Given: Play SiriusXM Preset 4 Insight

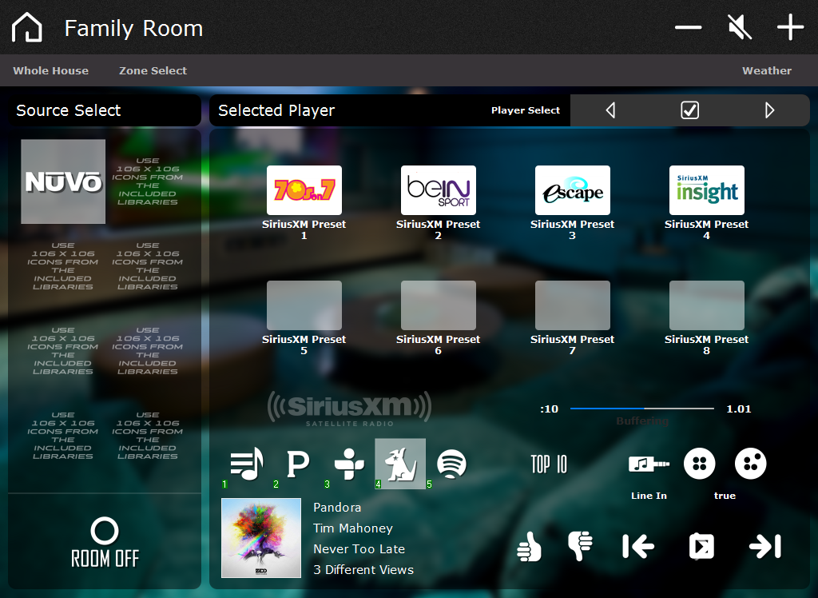Looking at the screenshot, I should (706, 190).
